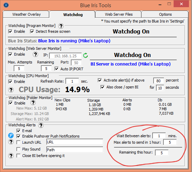The height and width of the screenshot is (172, 192).
Task: Open help icon next to Launch URL
Action: point(11,142)
